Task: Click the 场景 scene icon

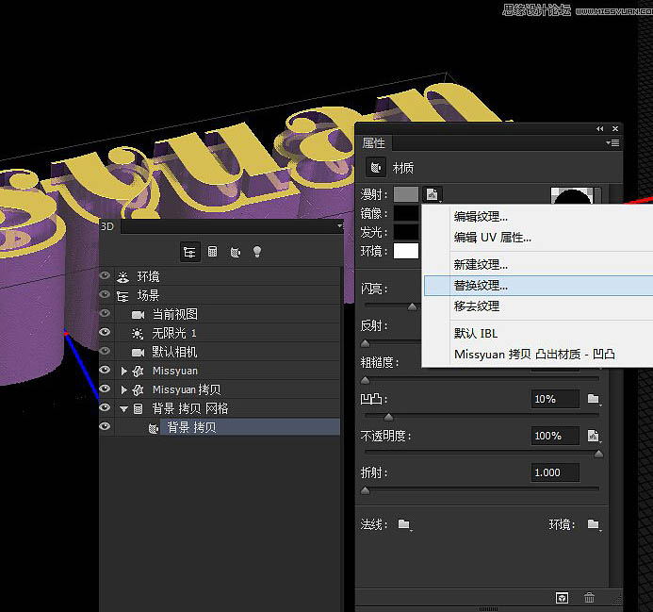Action: click(x=122, y=296)
